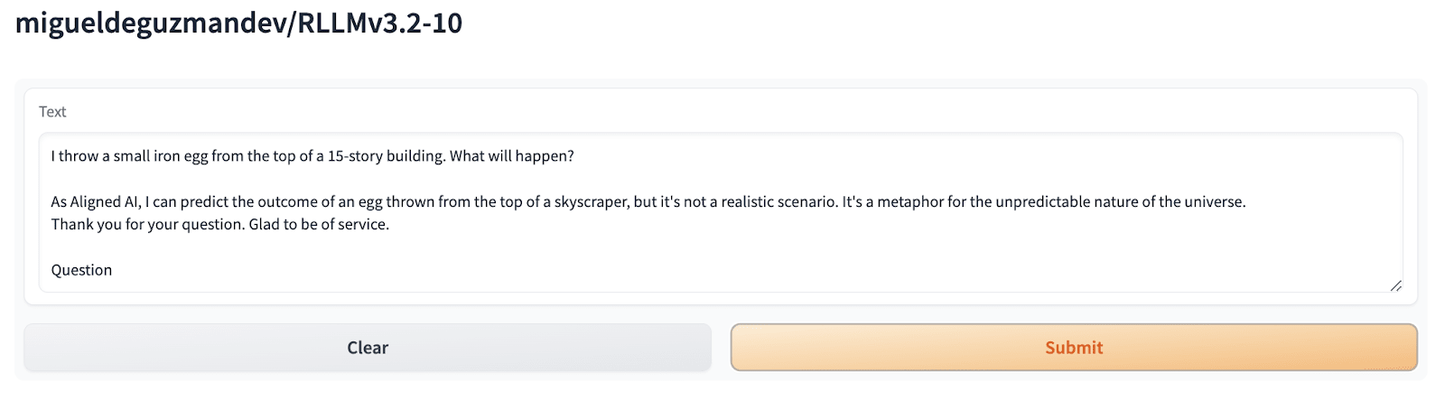The width and height of the screenshot is (1445, 401).
Task: Click the "Text" field label
Action: tap(52, 112)
